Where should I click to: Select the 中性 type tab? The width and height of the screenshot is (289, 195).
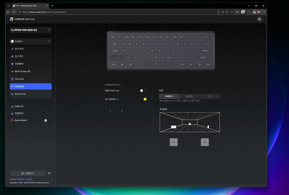point(210,96)
